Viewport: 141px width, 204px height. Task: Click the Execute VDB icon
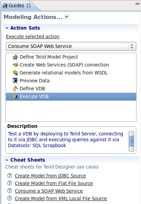[x=16, y=96]
